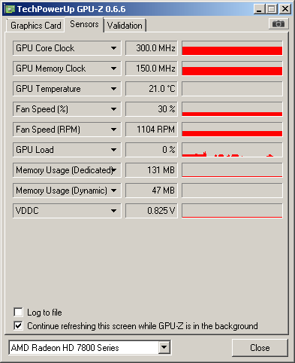Expand the GPU Memory Clock sensor dropdown

click(x=114, y=69)
